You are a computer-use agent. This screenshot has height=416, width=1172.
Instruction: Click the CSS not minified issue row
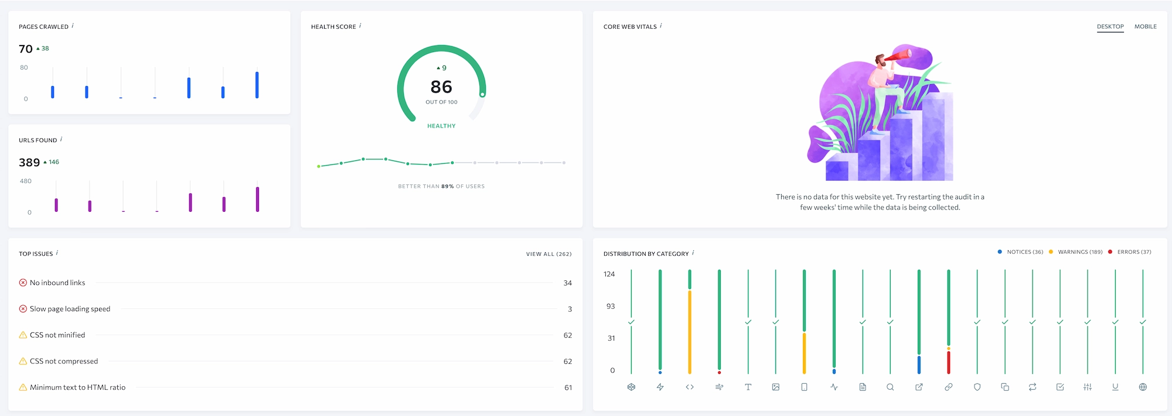click(x=295, y=335)
